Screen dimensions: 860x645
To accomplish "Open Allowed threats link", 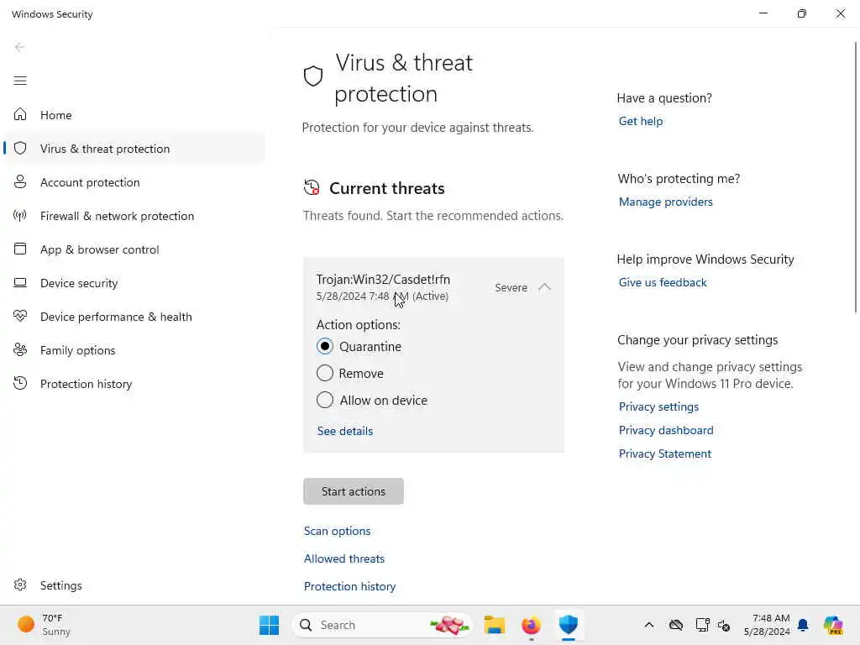I will pyautogui.click(x=344, y=558).
